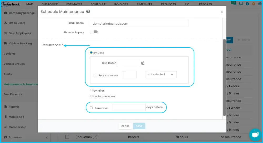Viewport: 263px width, 143px height.
Task: Open the messages icon in top bar
Action: 241,4
